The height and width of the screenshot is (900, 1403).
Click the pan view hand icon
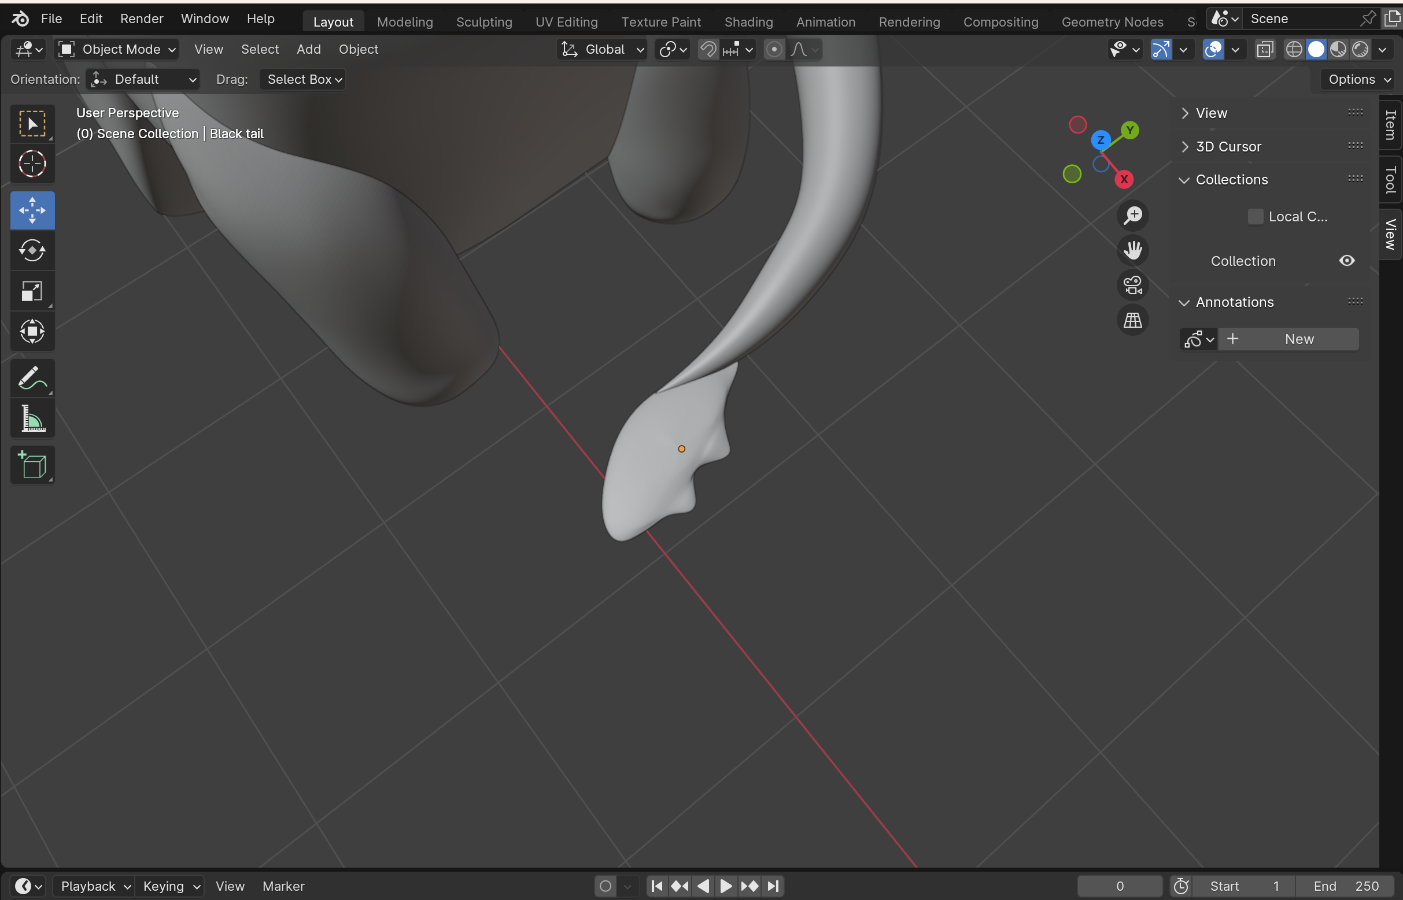point(1133,251)
